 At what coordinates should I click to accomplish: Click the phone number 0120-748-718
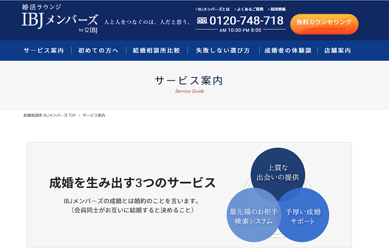(x=247, y=20)
